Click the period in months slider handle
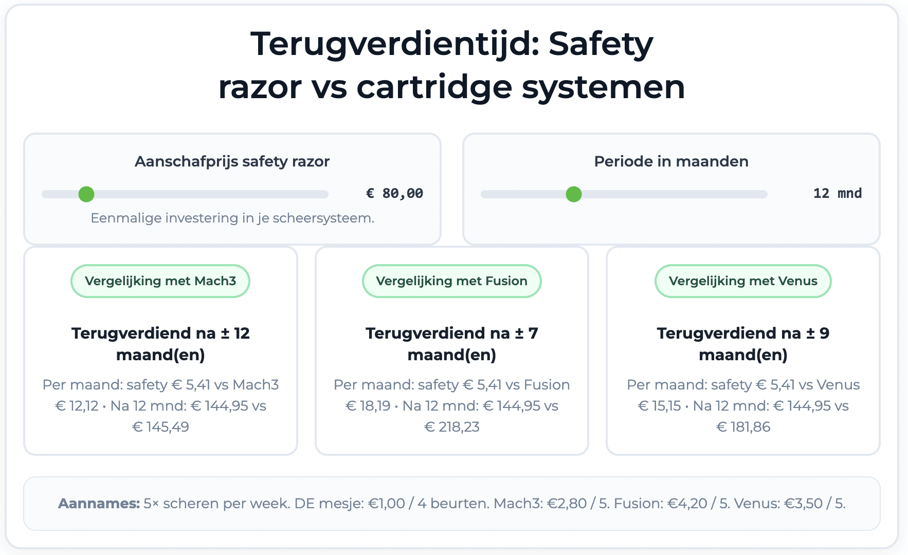 573,194
